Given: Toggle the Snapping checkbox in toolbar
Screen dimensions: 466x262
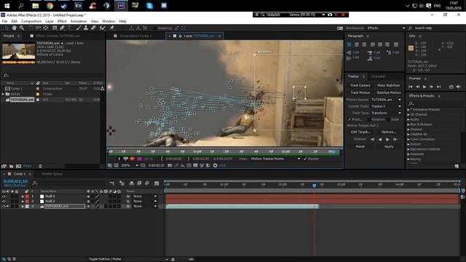Looking at the screenshot, I should [154, 28].
